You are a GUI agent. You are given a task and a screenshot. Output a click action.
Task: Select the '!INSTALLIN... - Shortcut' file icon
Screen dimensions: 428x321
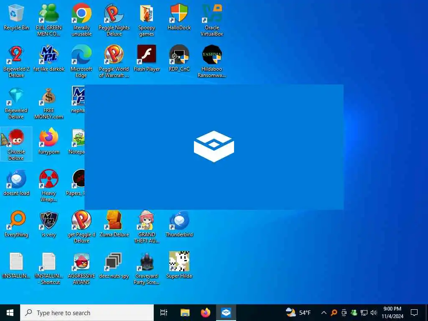48,268
